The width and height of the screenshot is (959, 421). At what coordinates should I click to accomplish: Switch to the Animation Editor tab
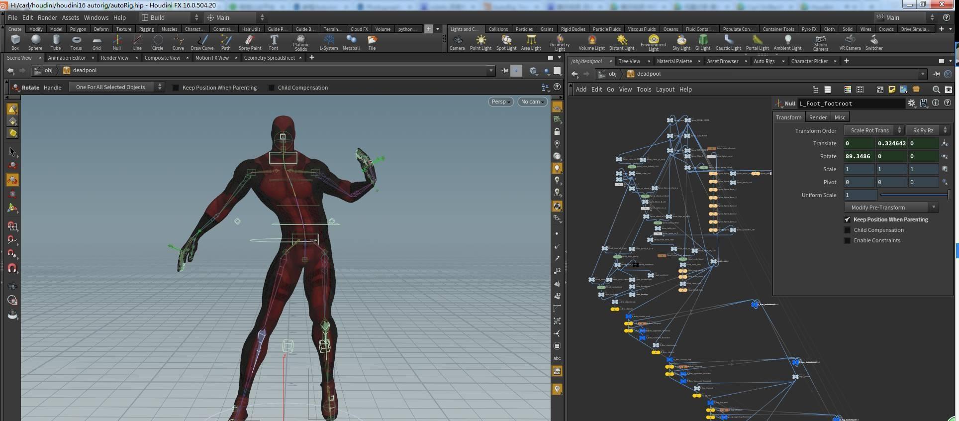(67, 58)
